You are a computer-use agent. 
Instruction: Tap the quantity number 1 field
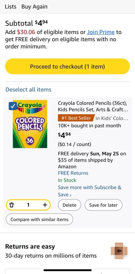pos(28,205)
